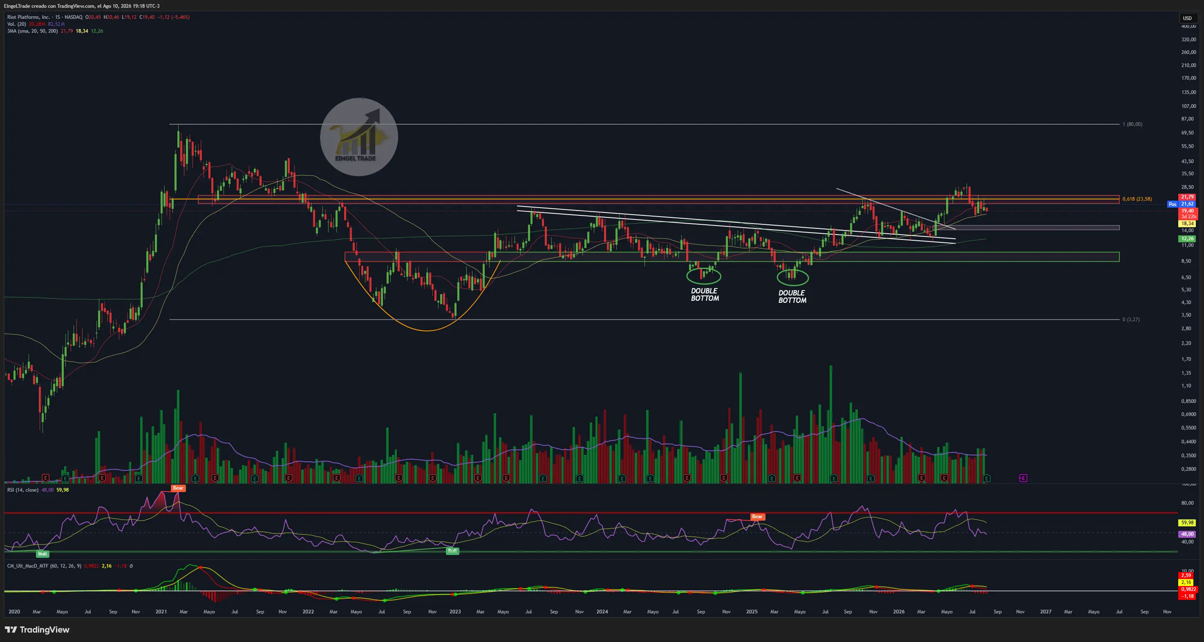
Task: Click the rightmost green earnings marker
Action: click(x=987, y=478)
